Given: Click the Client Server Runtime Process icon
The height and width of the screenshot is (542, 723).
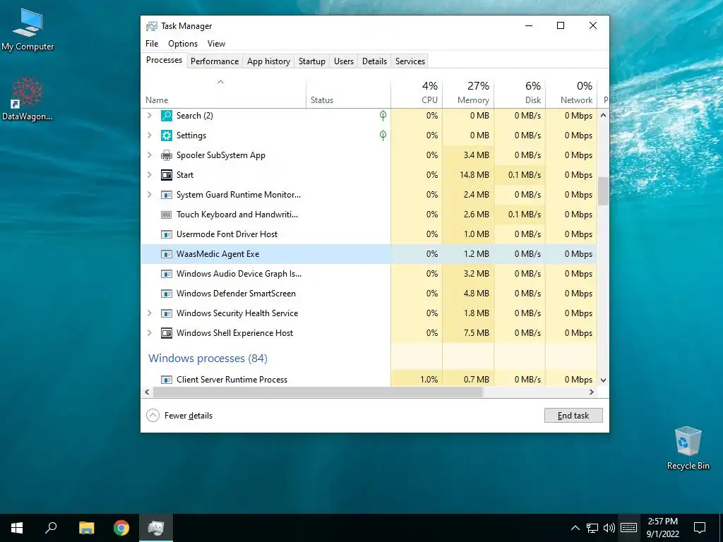Looking at the screenshot, I should pyautogui.click(x=166, y=380).
